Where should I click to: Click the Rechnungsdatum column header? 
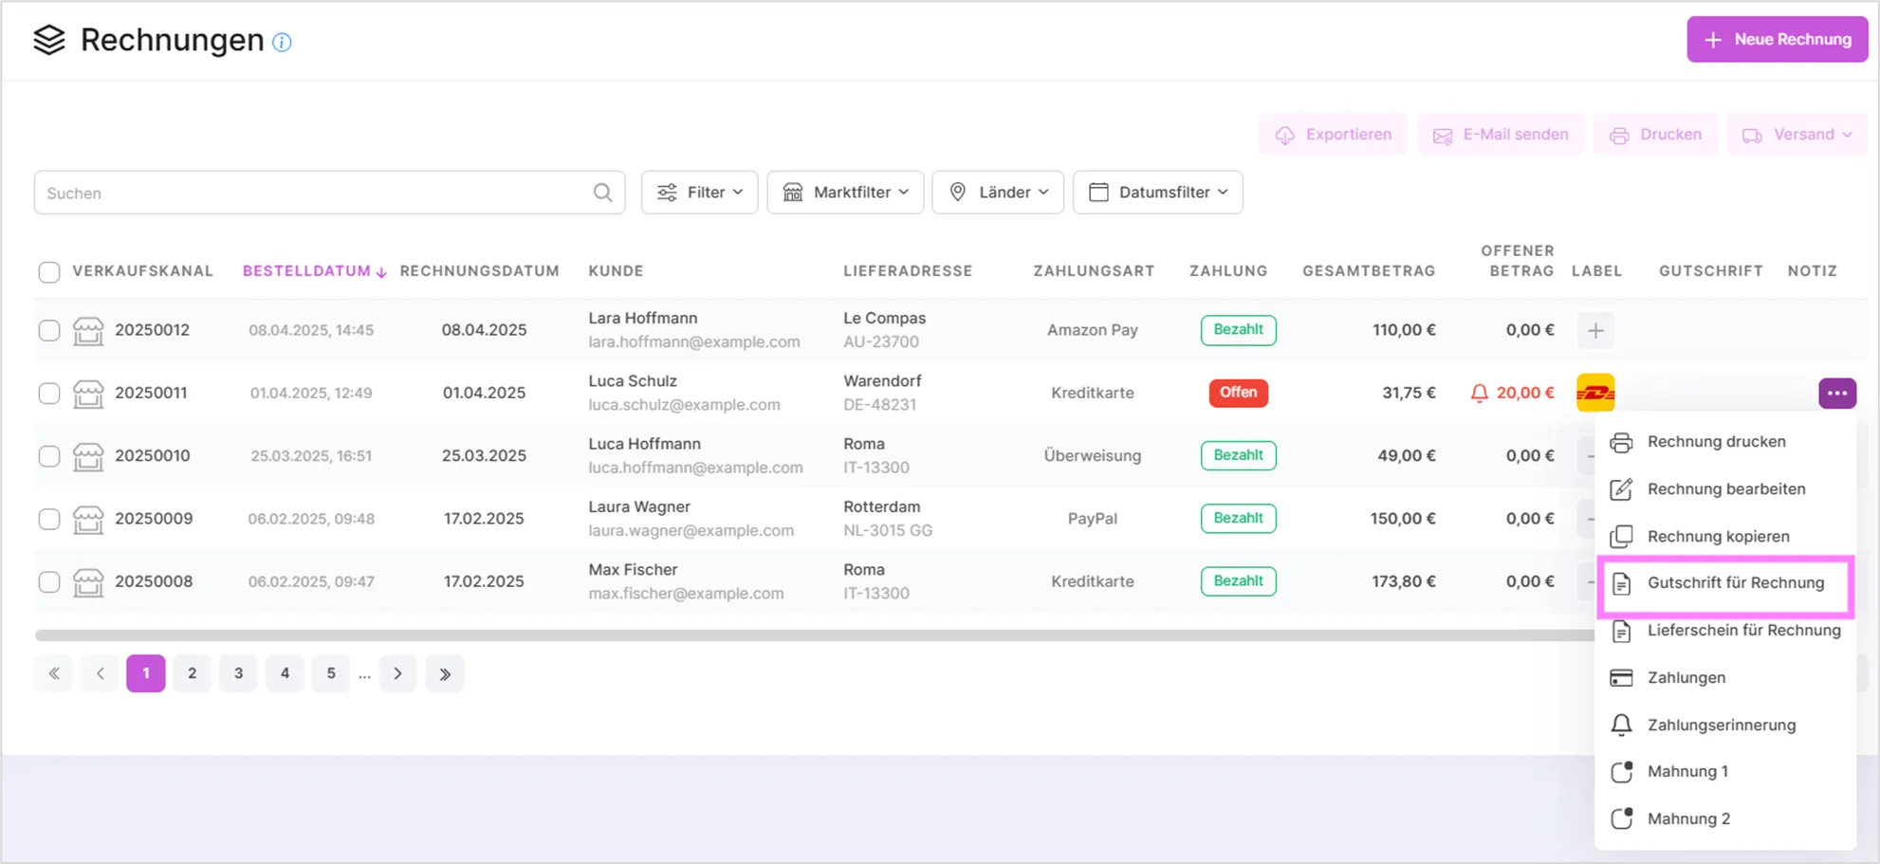pos(480,271)
